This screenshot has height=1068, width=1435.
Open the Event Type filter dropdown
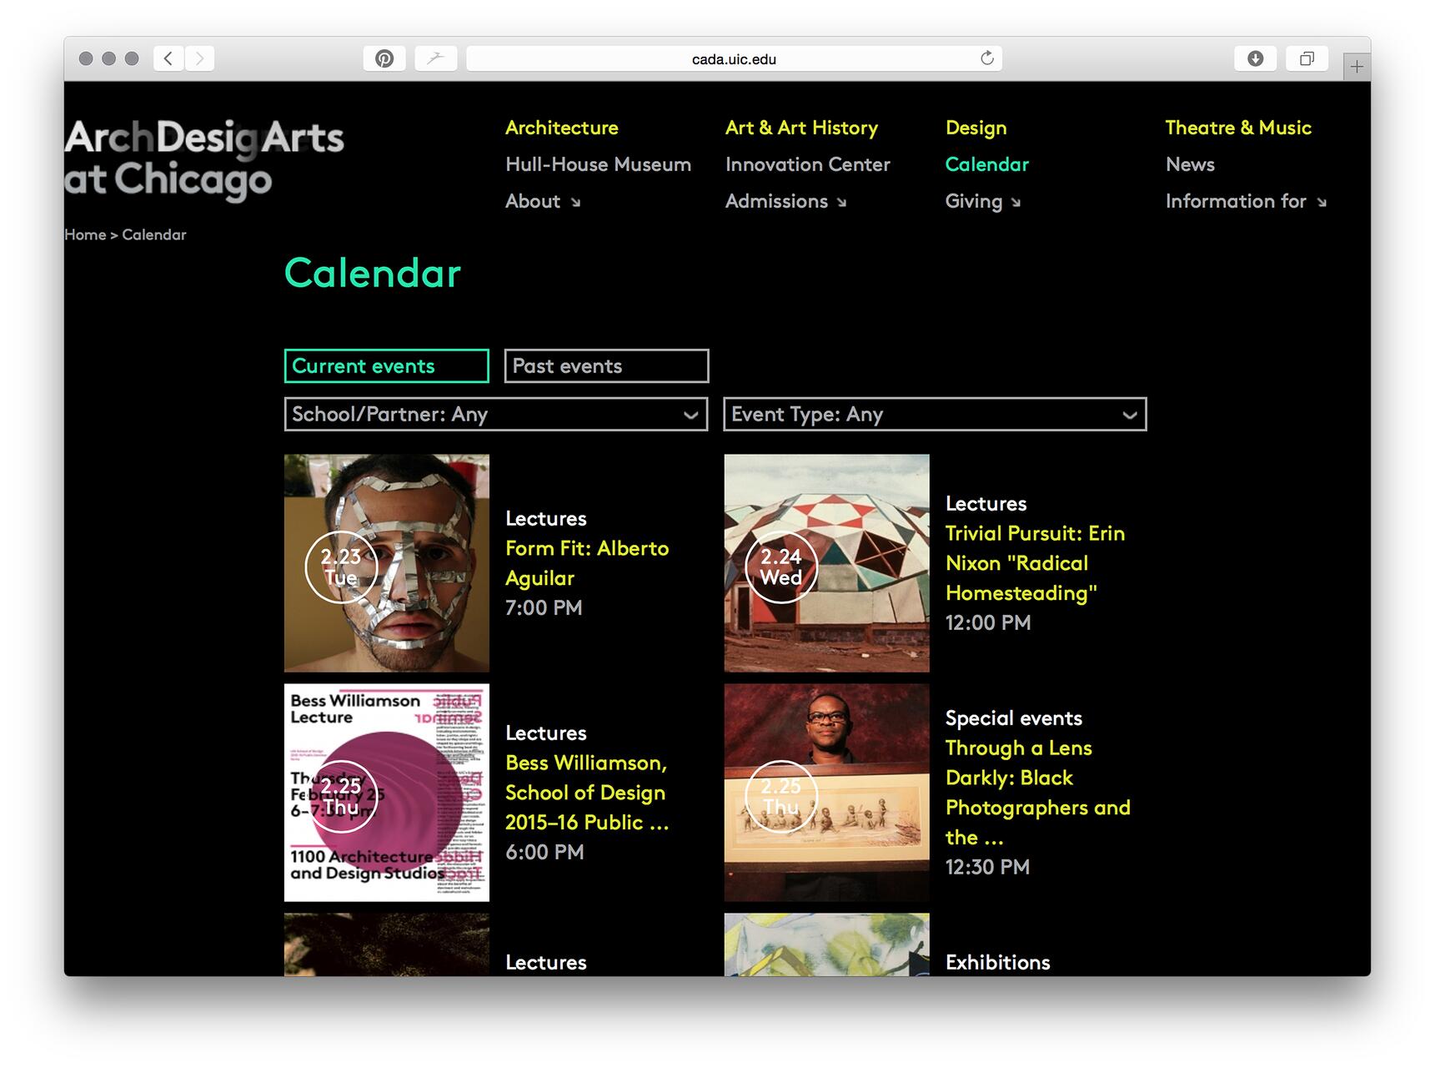(x=935, y=414)
